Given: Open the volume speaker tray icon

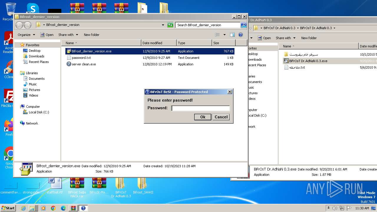Looking at the screenshot, I should (x=335, y=208).
